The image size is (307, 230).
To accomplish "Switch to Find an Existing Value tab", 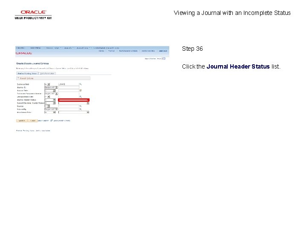I will pos(27,74).
